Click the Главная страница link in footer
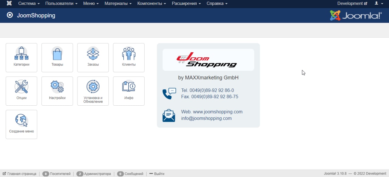 (20, 174)
